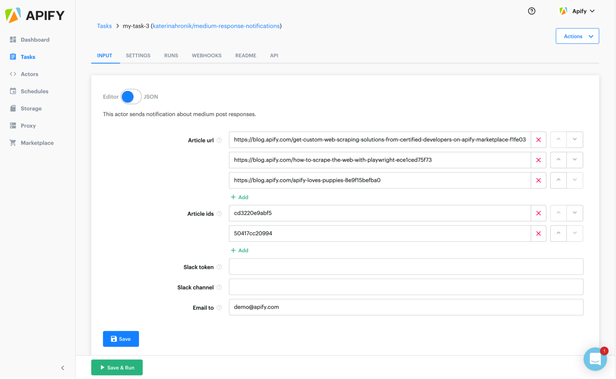616x379 pixels.
Task: Open katerinahronik/medium-response-notifications actor link
Action: pos(216,26)
